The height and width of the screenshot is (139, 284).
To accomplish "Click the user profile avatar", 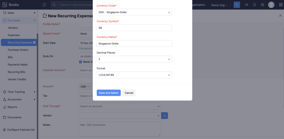I will point(271,5).
